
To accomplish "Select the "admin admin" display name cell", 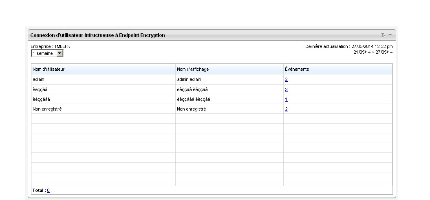I will [x=189, y=80].
